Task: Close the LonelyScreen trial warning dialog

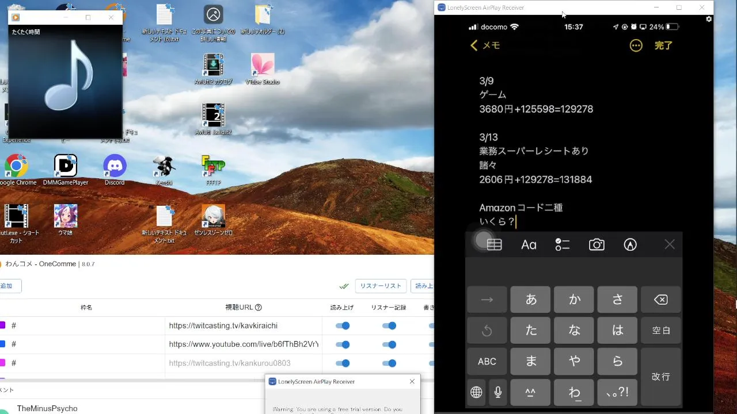Action: [x=412, y=382]
